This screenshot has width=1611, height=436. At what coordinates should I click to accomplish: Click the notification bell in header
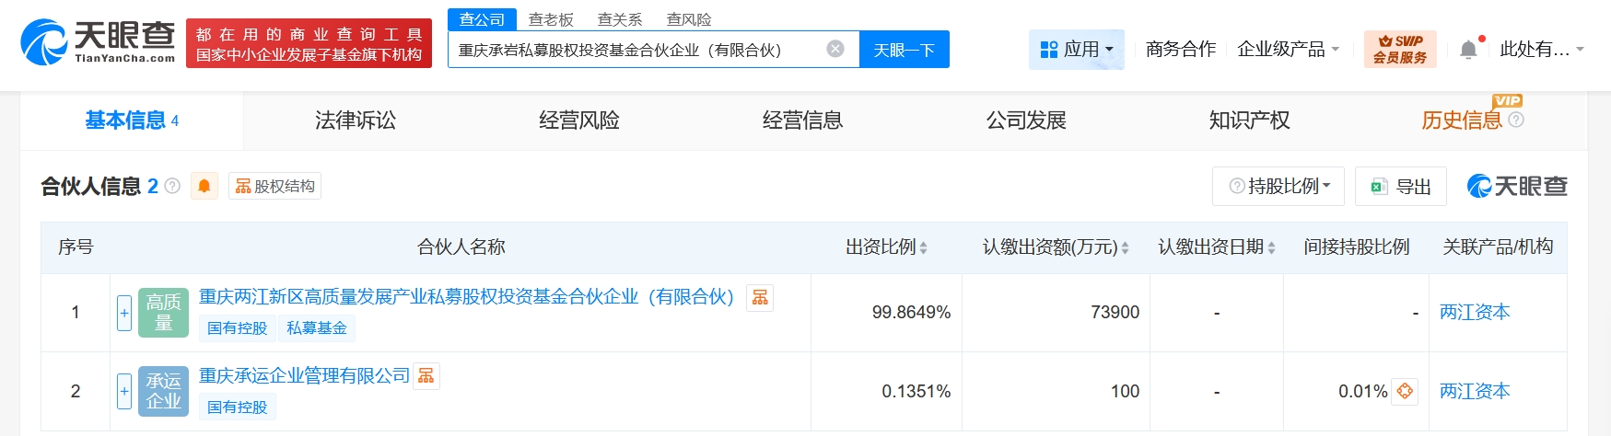click(x=1468, y=50)
